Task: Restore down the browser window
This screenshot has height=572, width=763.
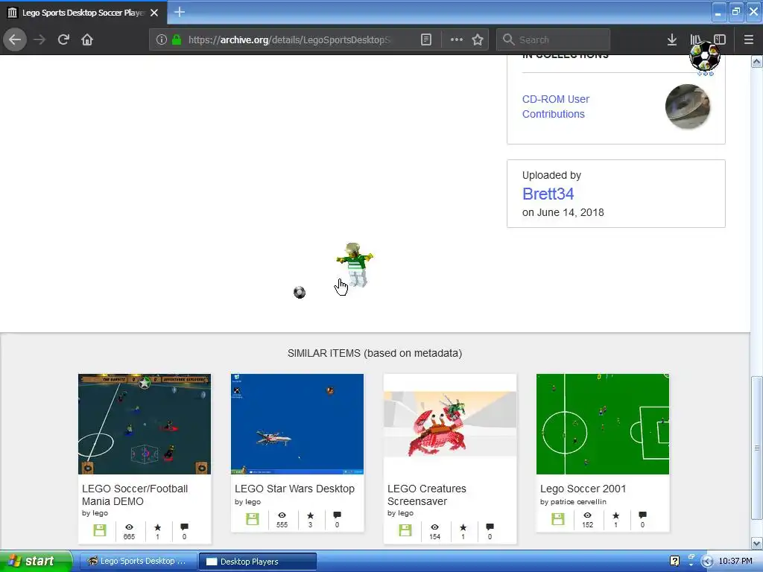Action: click(736, 12)
